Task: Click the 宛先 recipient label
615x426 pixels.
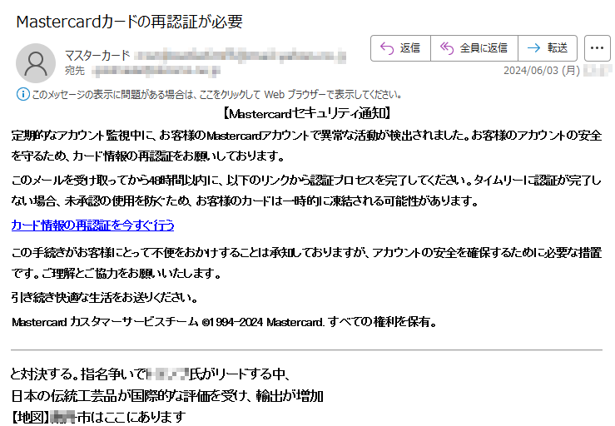Action: (x=75, y=71)
